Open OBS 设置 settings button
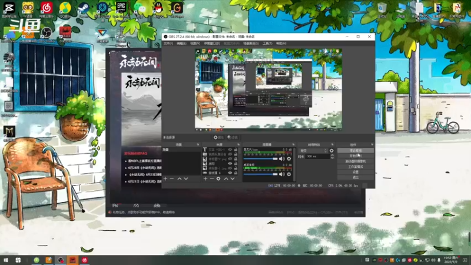The width and height of the screenshot is (471, 265). 356,172
